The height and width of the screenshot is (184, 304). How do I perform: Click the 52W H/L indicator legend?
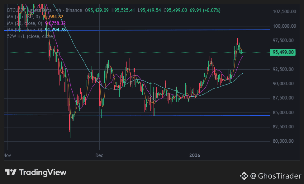point(31,36)
